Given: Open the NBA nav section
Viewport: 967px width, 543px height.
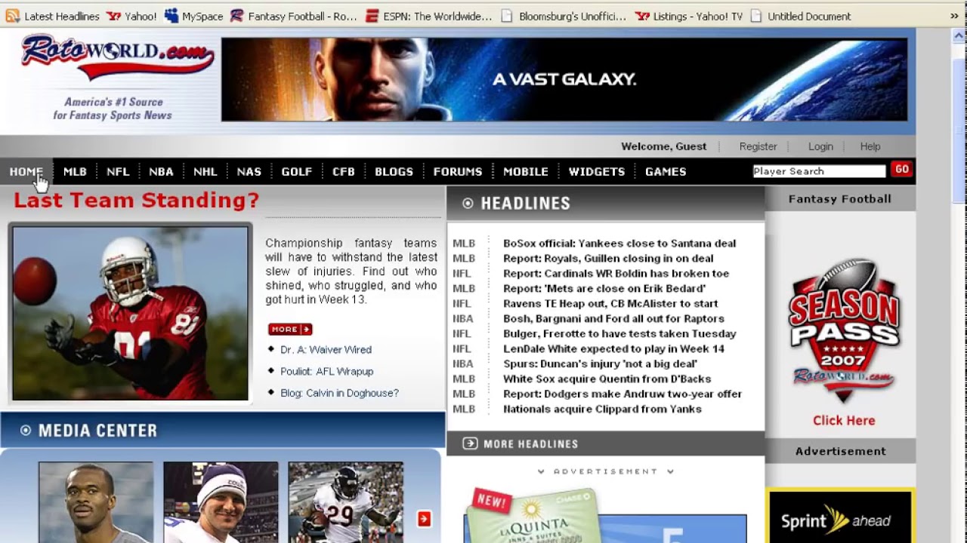Looking at the screenshot, I should 161,171.
